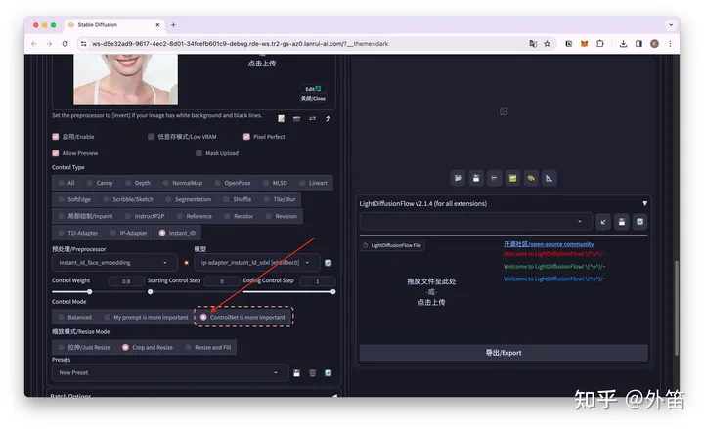Enable the 低显存模式/Low VRAM checkbox

pyautogui.click(x=151, y=137)
